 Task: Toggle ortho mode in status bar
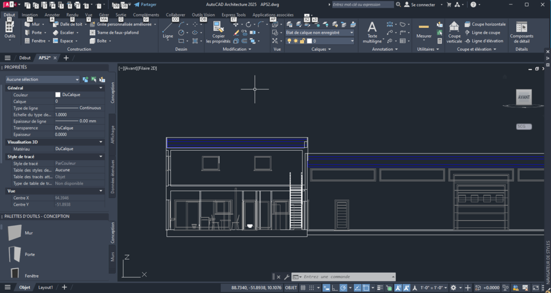(x=334, y=287)
